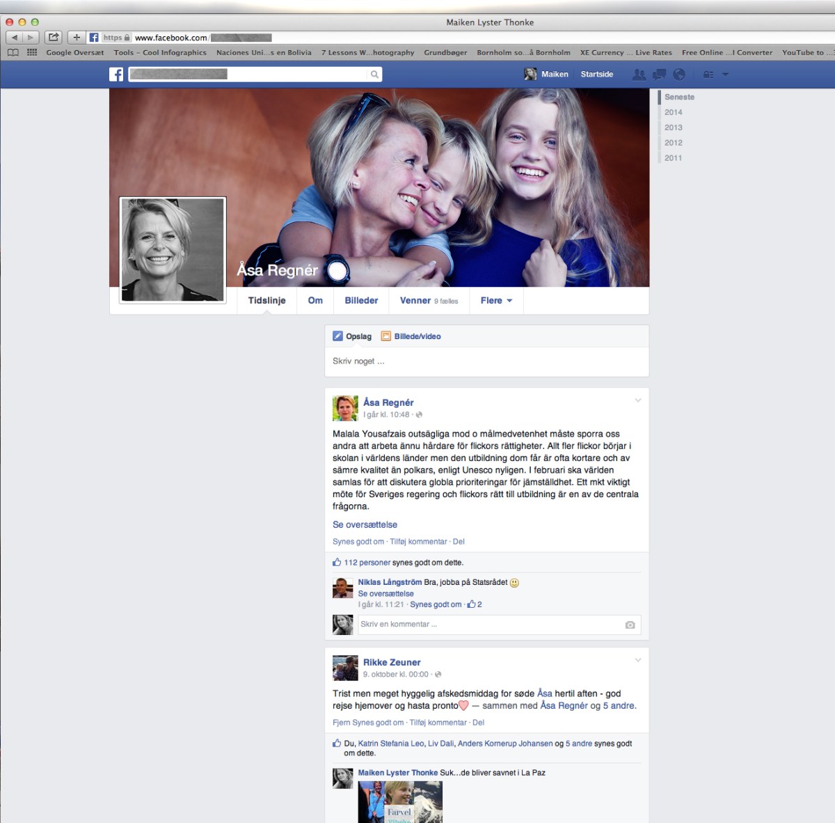The height and width of the screenshot is (823, 835).
Task: Select the Opslag pencil icon
Action: click(340, 336)
